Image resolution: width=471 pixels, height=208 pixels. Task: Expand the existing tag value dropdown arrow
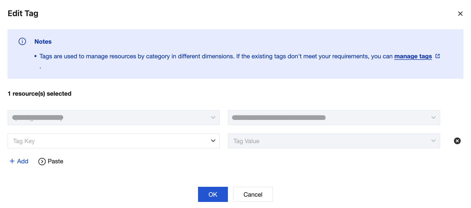[x=433, y=118]
